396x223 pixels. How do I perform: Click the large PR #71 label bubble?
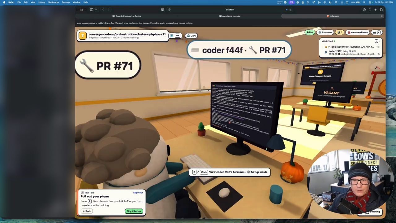pos(108,65)
